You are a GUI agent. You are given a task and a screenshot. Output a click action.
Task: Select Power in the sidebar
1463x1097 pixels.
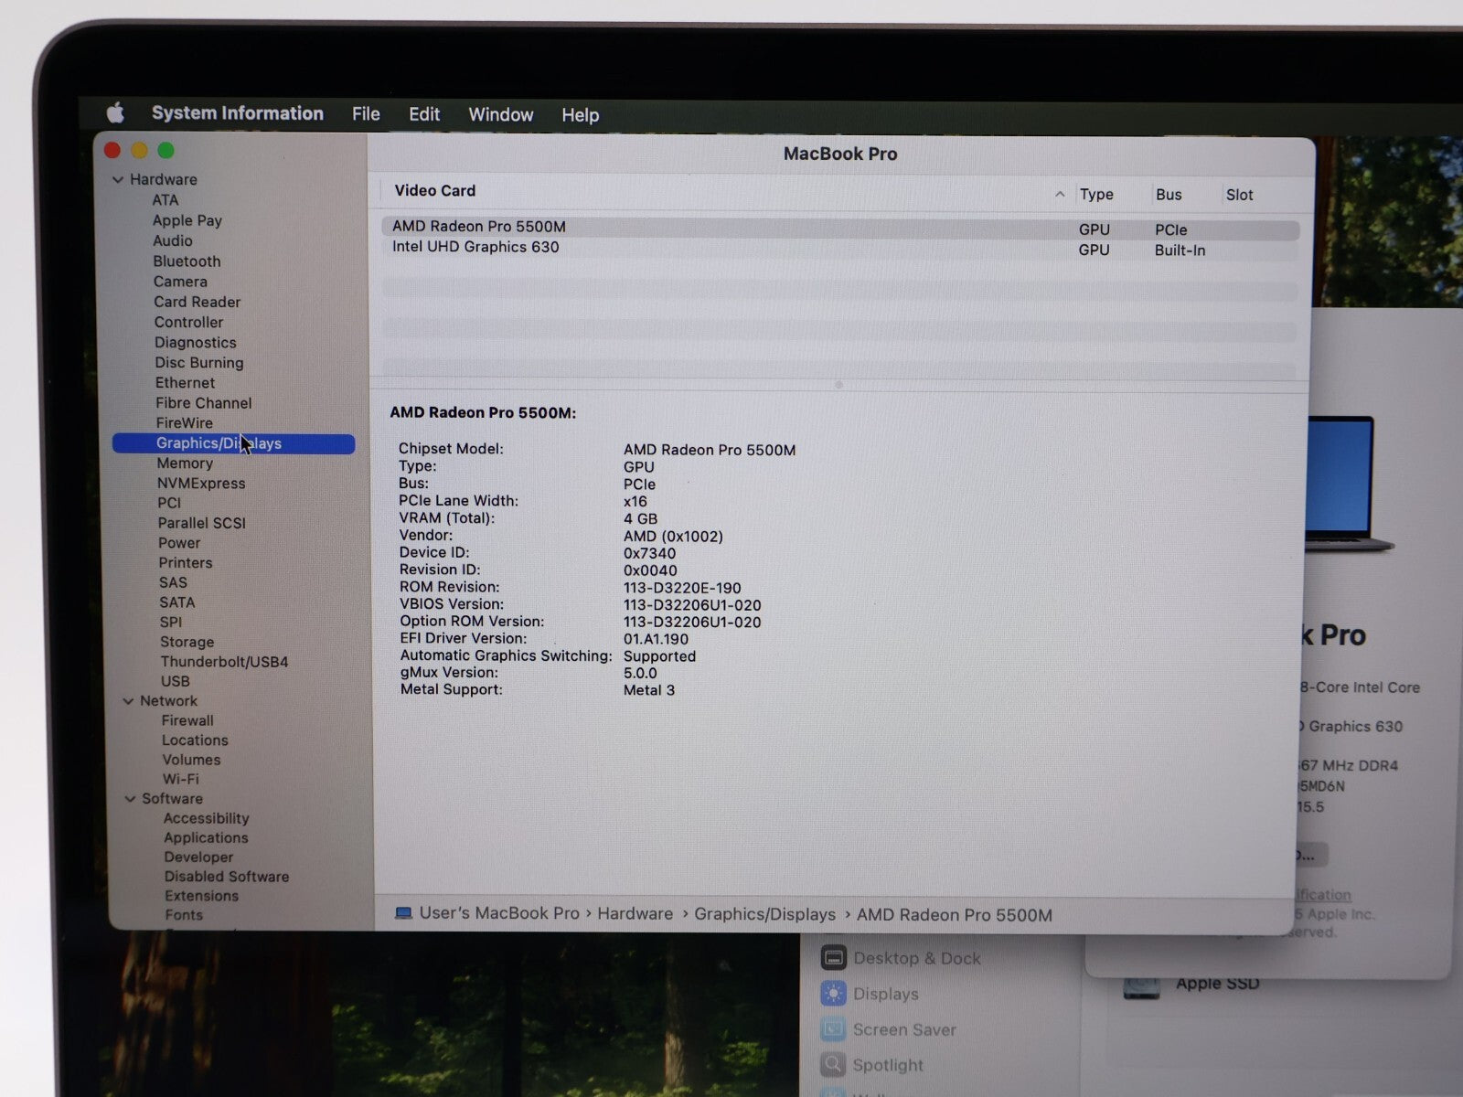coord(179,543)
